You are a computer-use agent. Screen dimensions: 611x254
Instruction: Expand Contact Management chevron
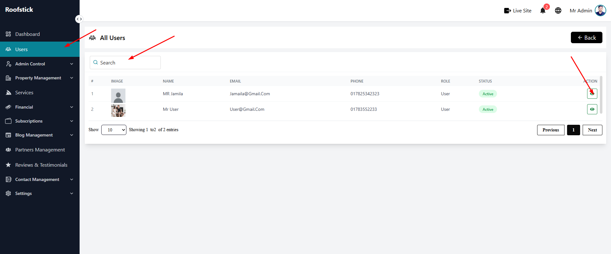(x=72, y=179)
